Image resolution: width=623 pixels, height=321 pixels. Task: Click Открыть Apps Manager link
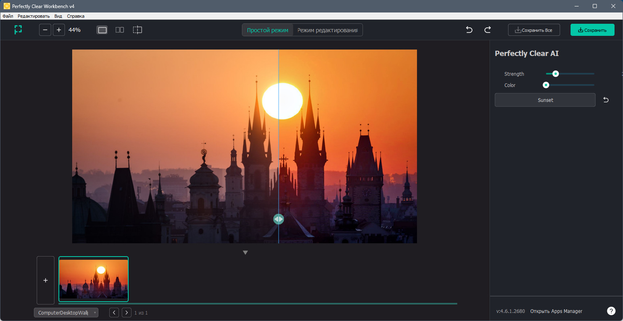pyautogui.click(x=556, y=311)
